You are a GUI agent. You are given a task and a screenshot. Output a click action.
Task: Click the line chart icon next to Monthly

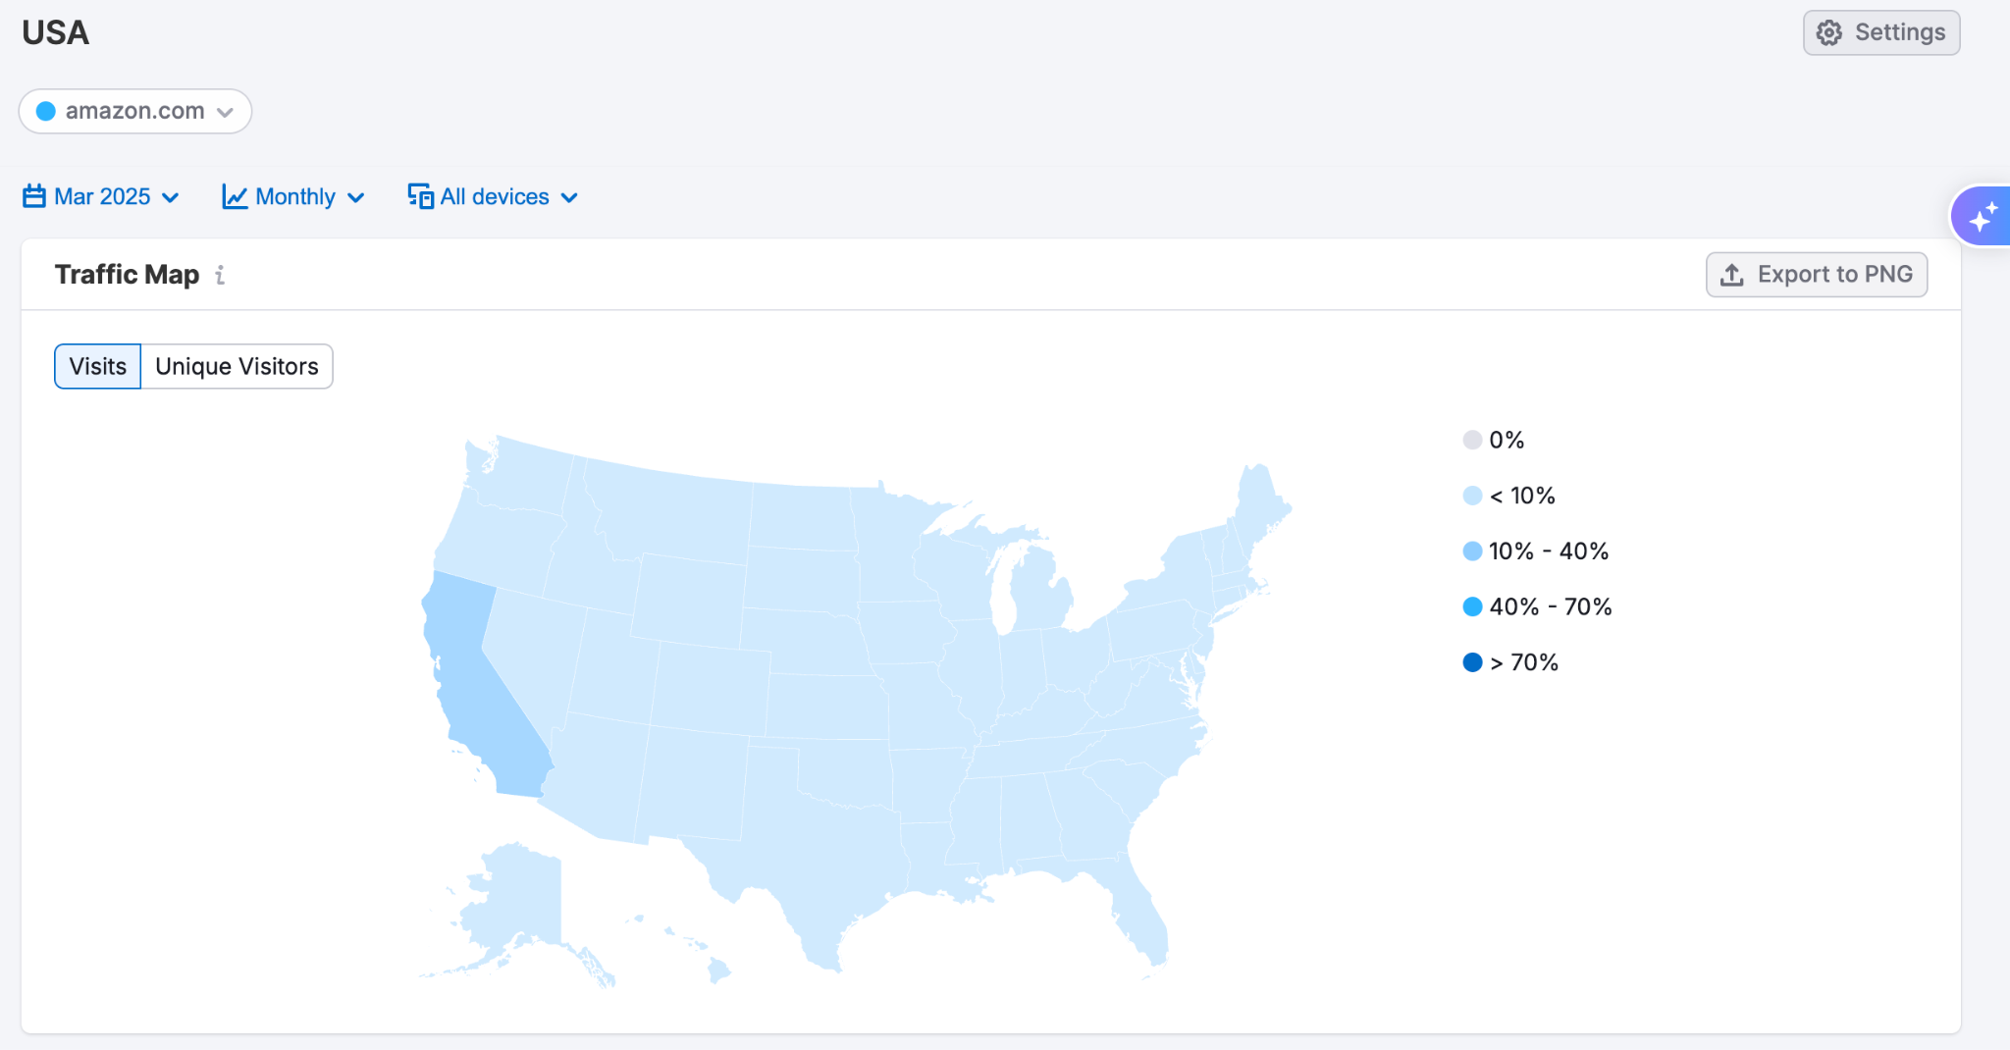pyautogui.click(x=234, y=196)
